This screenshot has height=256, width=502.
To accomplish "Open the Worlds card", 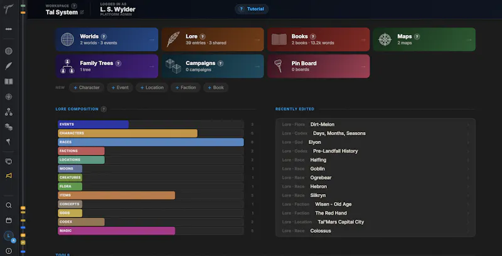I will coord(107,39).
